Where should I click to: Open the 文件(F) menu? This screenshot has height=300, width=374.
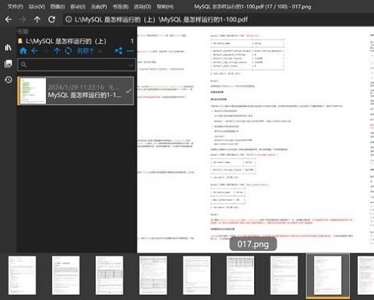point(15,6)
